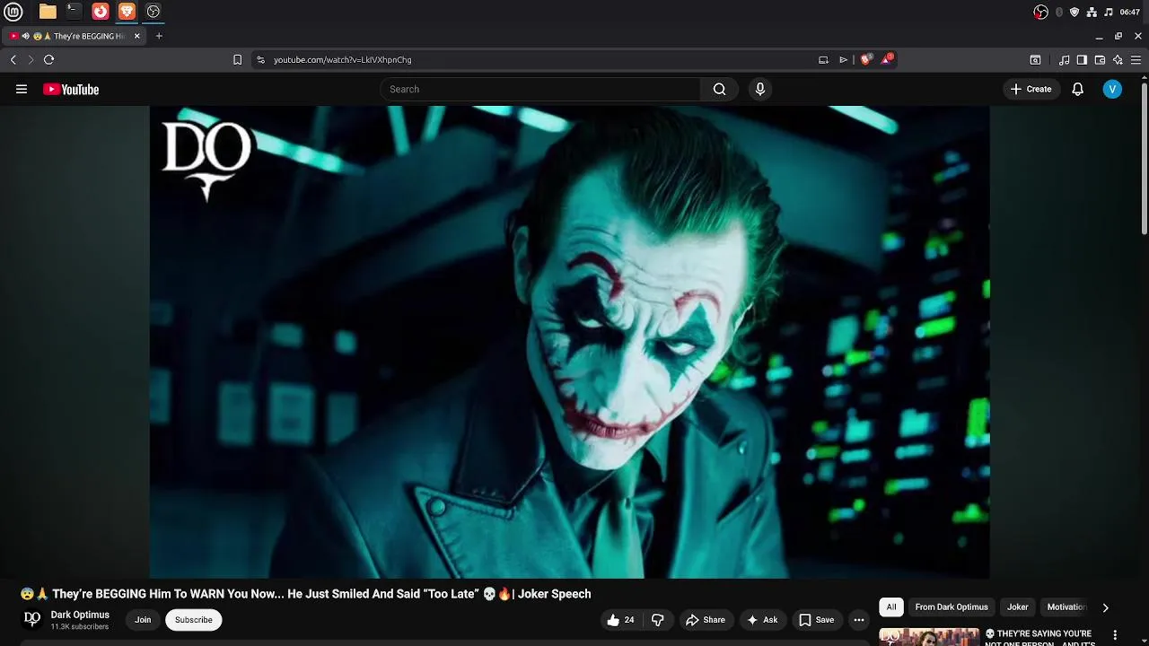
Task: Select the From Dark Optimus chip
Action: coord(952,607)
